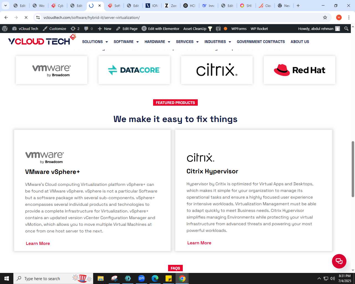Open the red live chat bubble
This screenshot has height=284, width=355.
click(x=339, y=261)
